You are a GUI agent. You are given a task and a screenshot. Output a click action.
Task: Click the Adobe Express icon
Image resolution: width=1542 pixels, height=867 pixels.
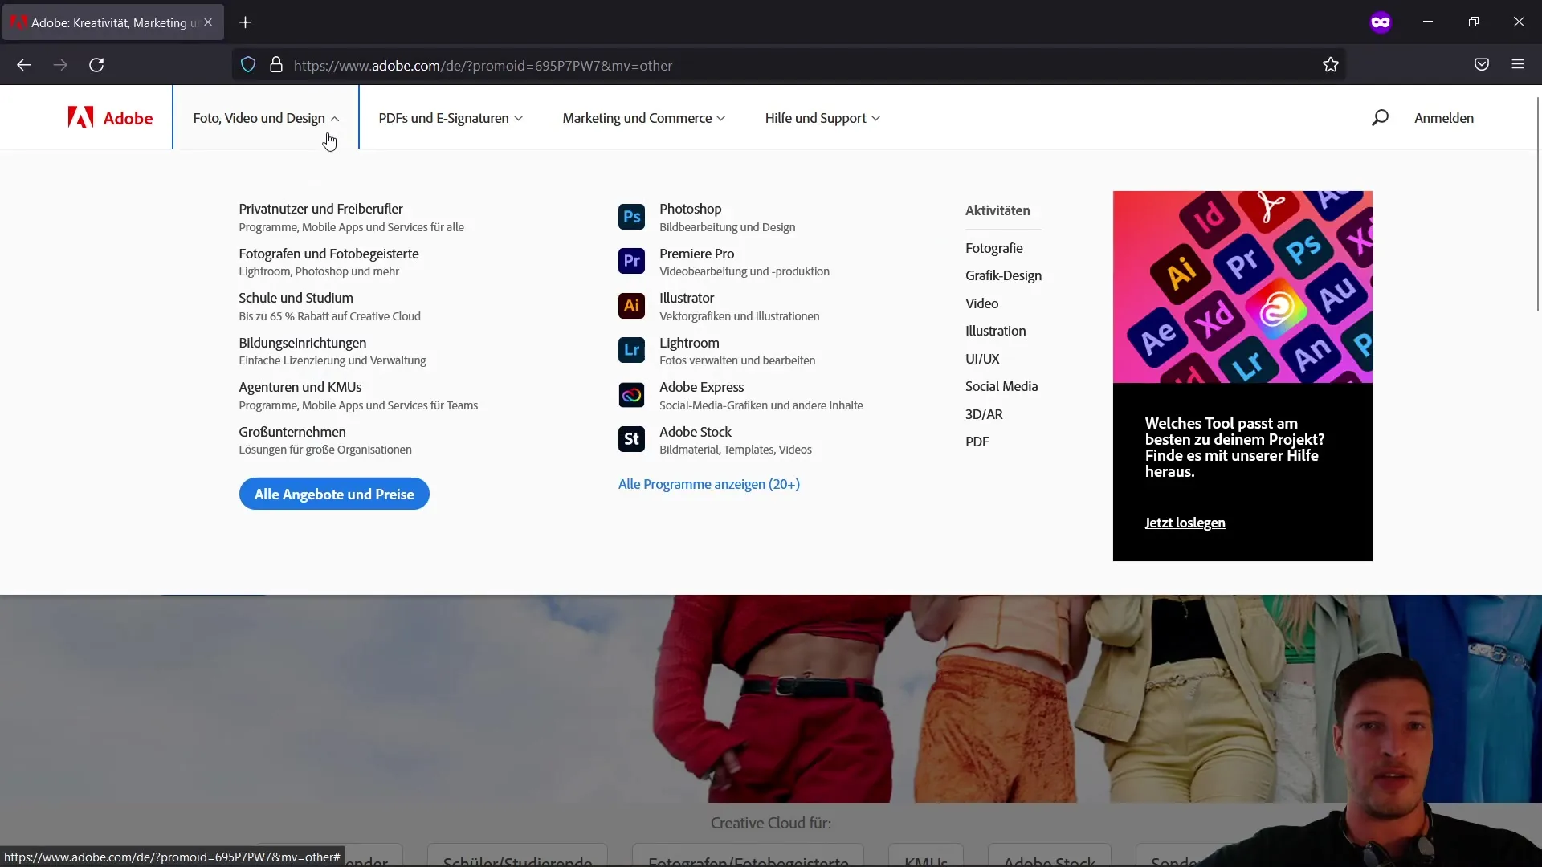(631, 395)
